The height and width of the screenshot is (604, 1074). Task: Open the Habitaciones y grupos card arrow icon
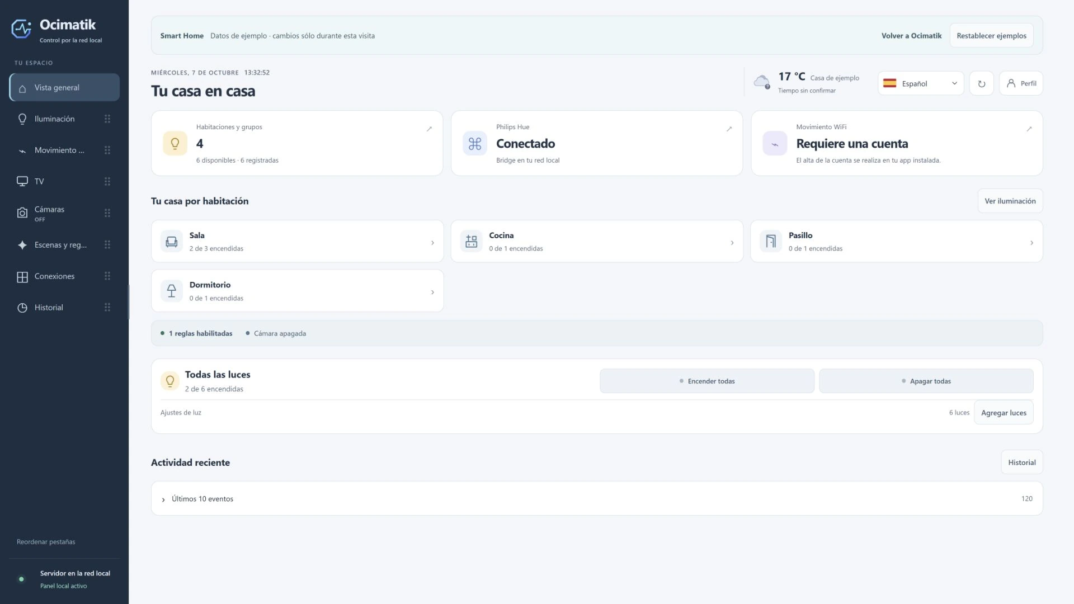click(x=429, y=129)
